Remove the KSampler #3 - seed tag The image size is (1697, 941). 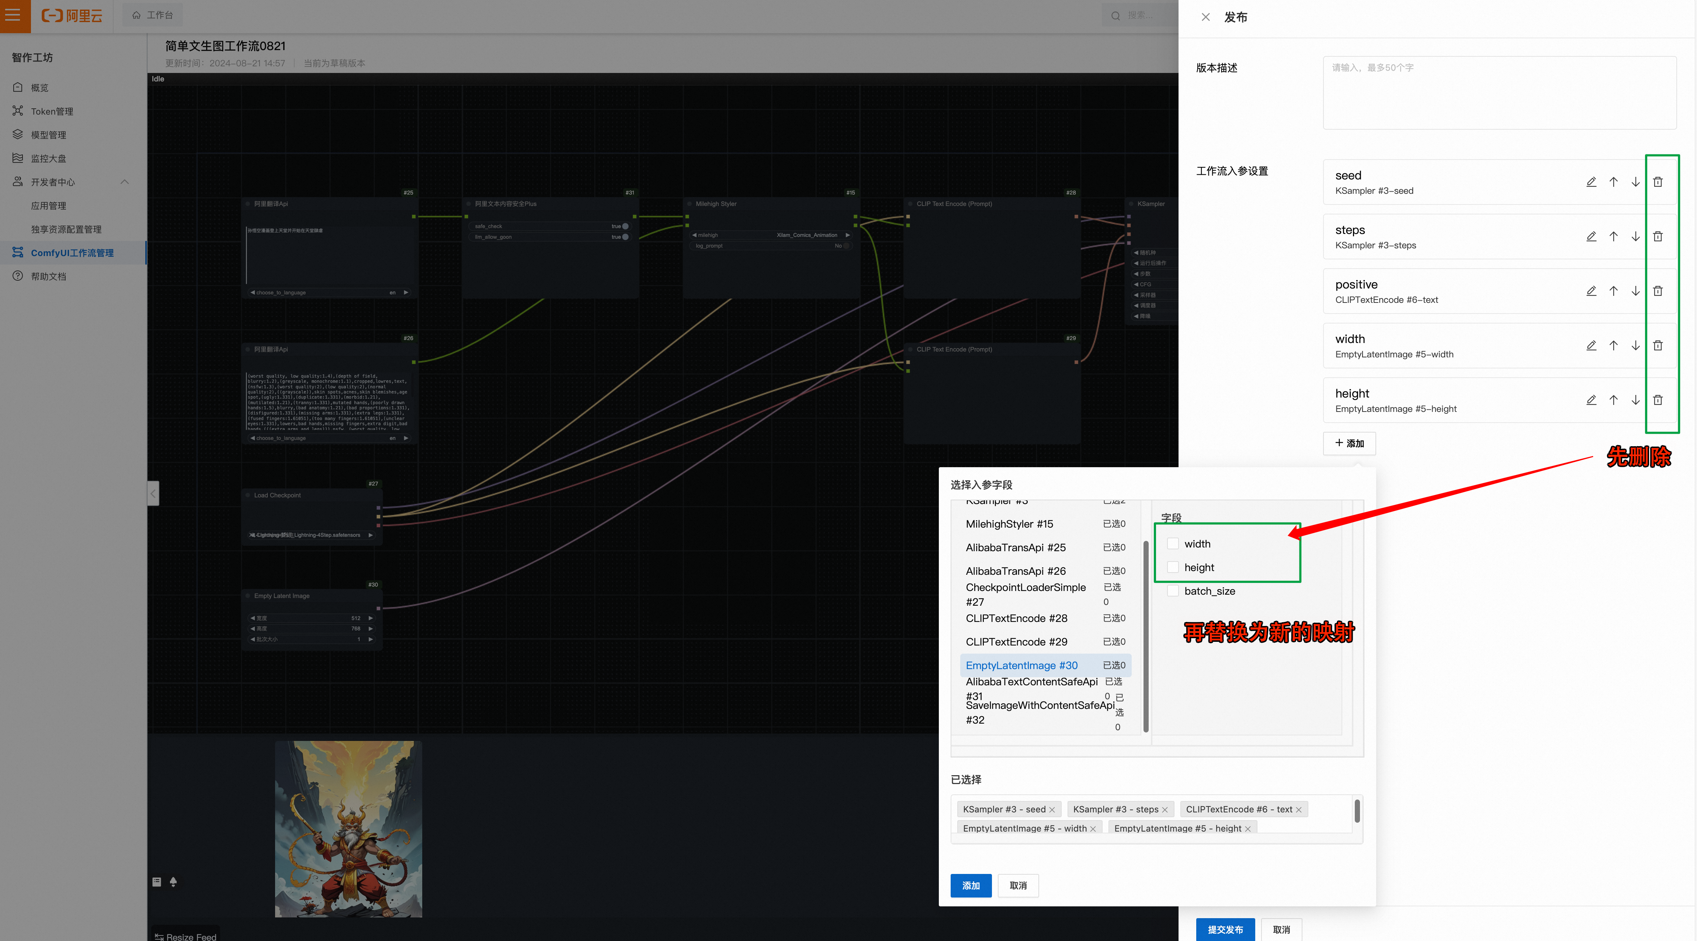(1052, 810)
